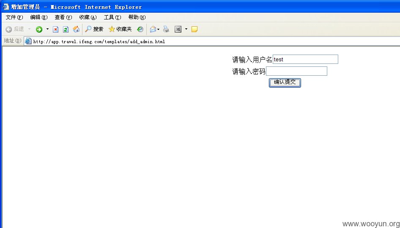Click the address bar URL field
The image size is (400, 228).
click(x=212, y=41)
